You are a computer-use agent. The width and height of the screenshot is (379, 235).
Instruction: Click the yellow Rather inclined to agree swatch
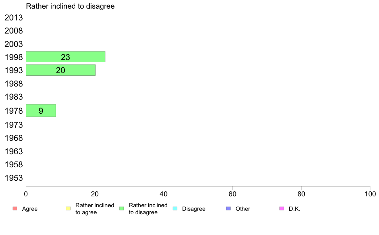(x=68, y=208)
